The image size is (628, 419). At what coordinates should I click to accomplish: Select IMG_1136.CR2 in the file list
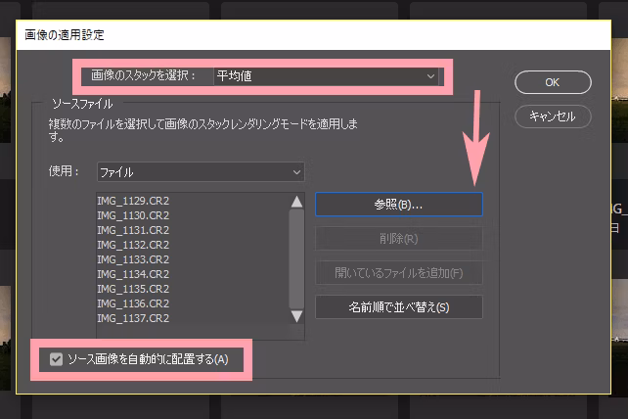(x=133, y=303)
